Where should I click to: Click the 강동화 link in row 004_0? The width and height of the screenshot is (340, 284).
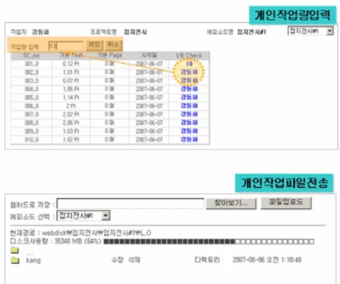(189, 89)
